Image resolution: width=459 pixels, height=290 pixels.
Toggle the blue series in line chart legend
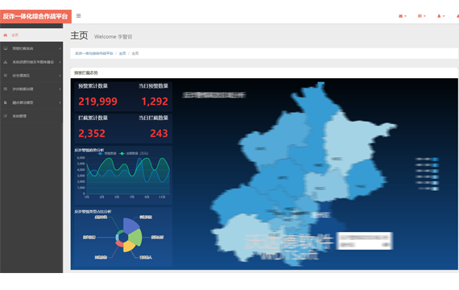107,154
